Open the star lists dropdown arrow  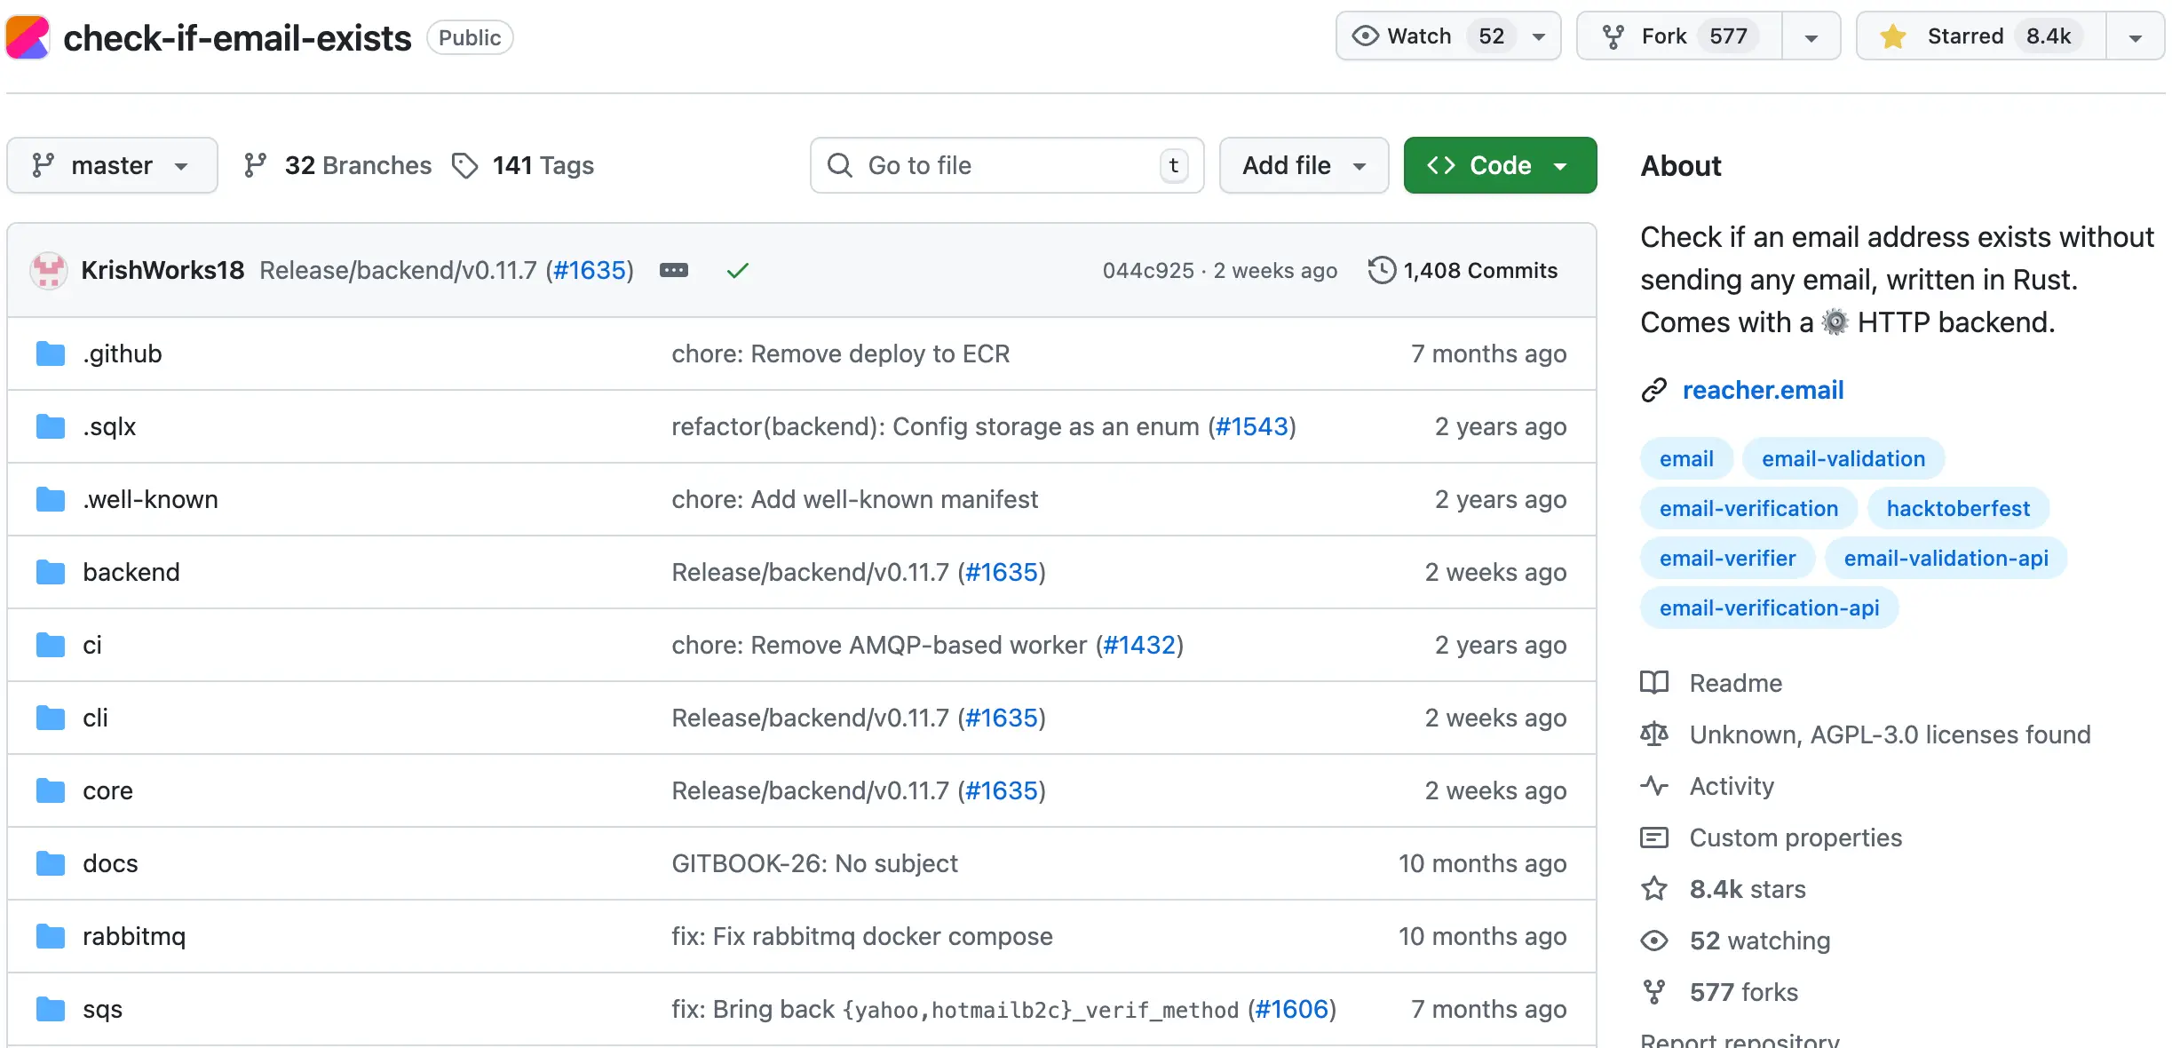tap(2135, 36)
